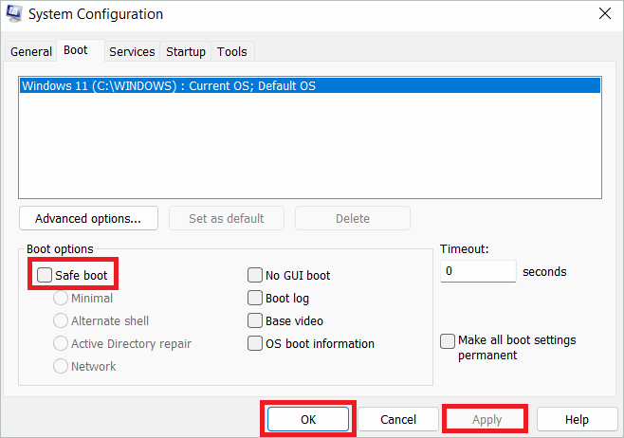Check Make all boot settings permanent
Screen dimensions: 624x438
(x=448, y=341)
